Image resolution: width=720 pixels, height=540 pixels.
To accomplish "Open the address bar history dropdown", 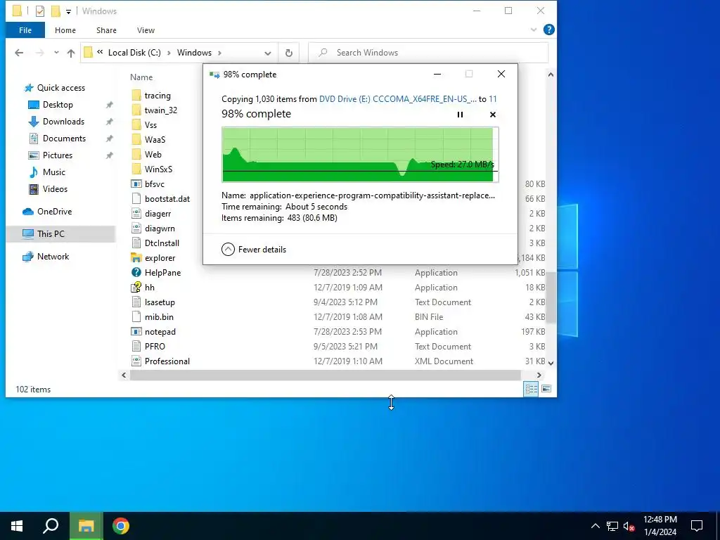I will [x=268, y=53].
